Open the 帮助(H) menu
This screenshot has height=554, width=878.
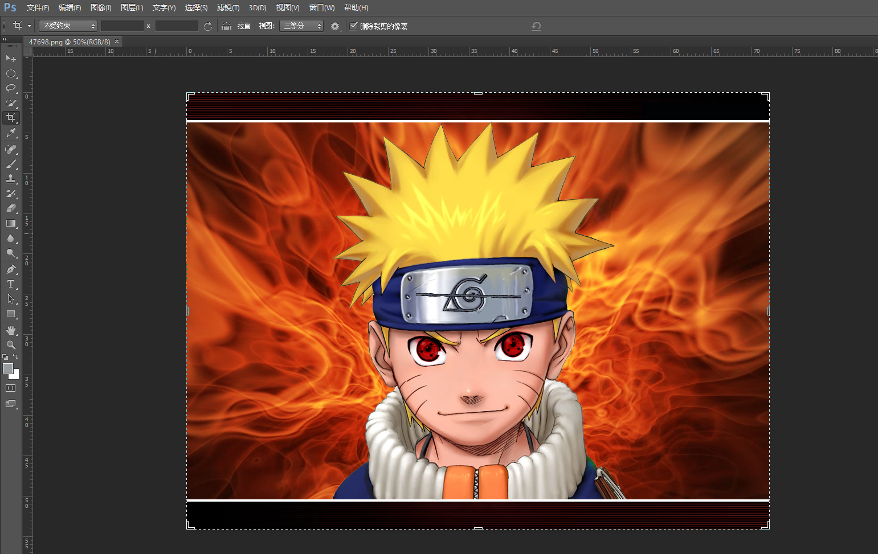click(x=356, y=8)
